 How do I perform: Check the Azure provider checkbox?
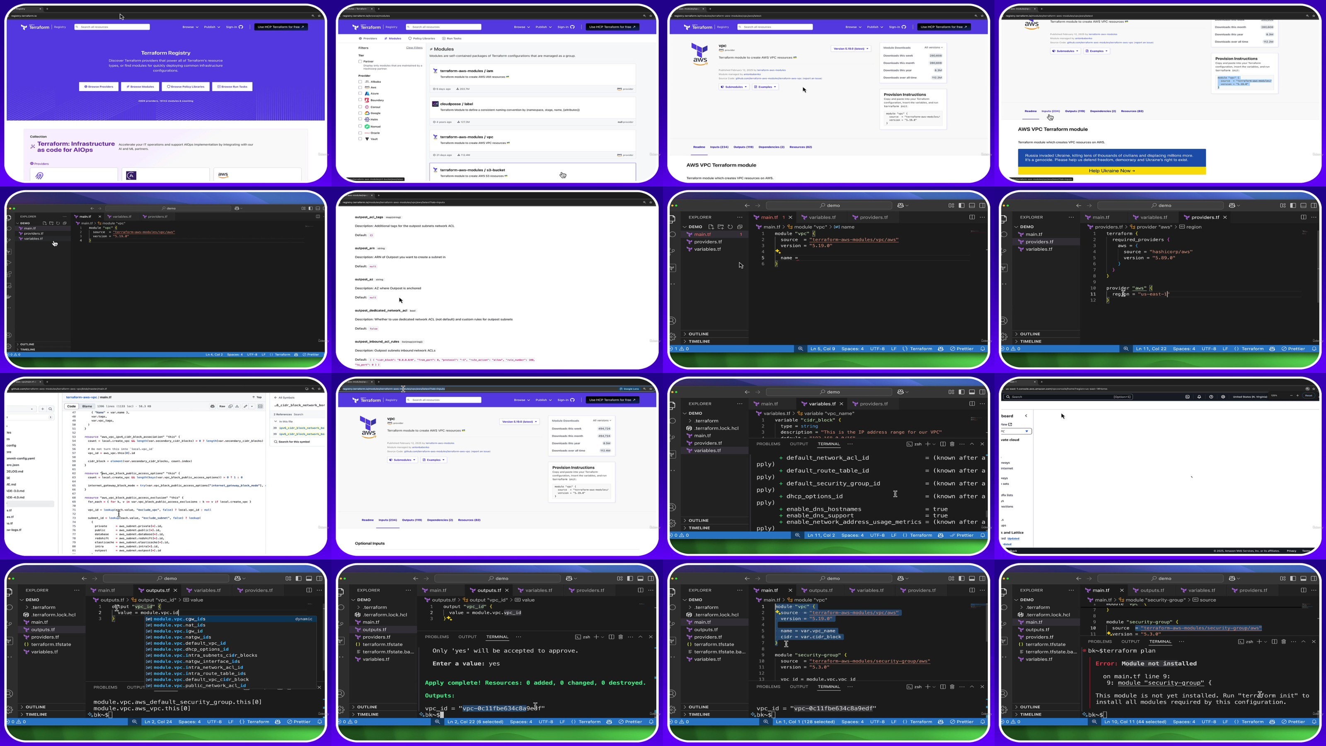pyautogui.click(x=360, y=94)
